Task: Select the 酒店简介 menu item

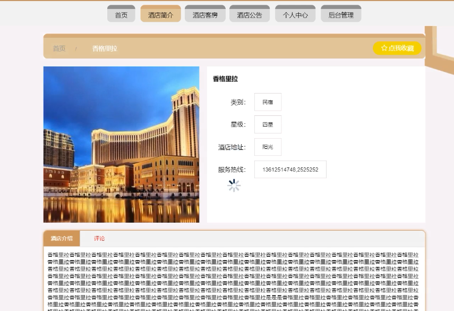Action: pyautogui.click(x=161, y=14)
